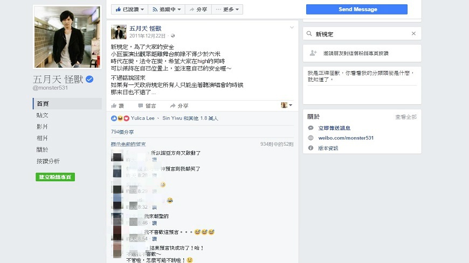Click the info icon next to 版本資訊
The width and height of the screenshot is (469, 263).
coord(311,148)
